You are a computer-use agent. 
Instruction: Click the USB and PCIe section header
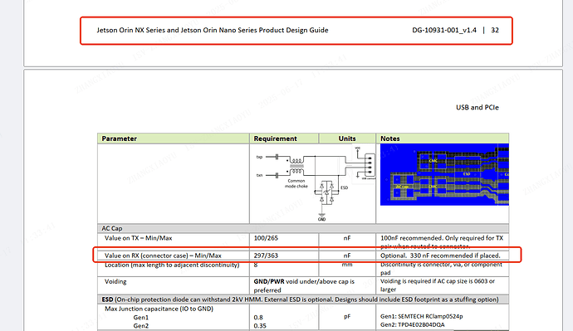point(477,107)
